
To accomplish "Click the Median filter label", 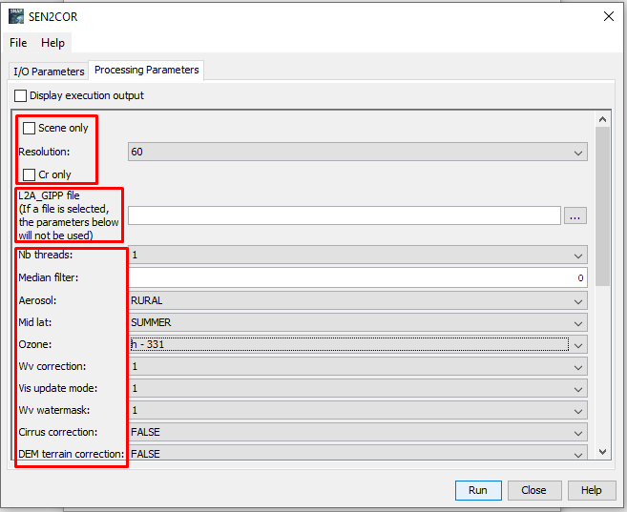I will pos(49,277).
